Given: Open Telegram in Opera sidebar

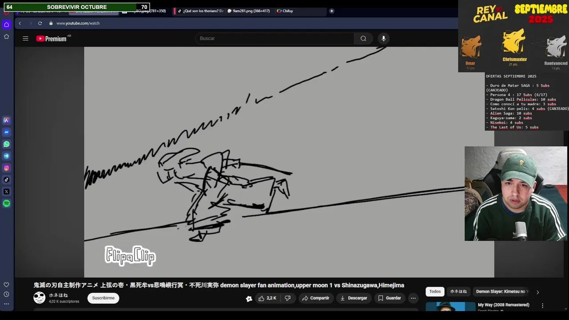Looking at the screenshot, I should point(6,156).
